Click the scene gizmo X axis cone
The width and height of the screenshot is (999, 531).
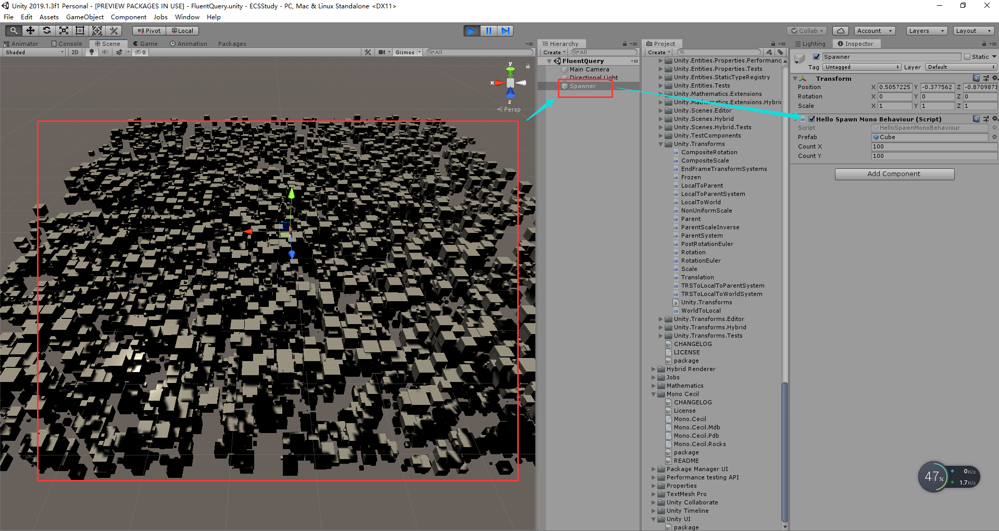click(x=498, y=83)
